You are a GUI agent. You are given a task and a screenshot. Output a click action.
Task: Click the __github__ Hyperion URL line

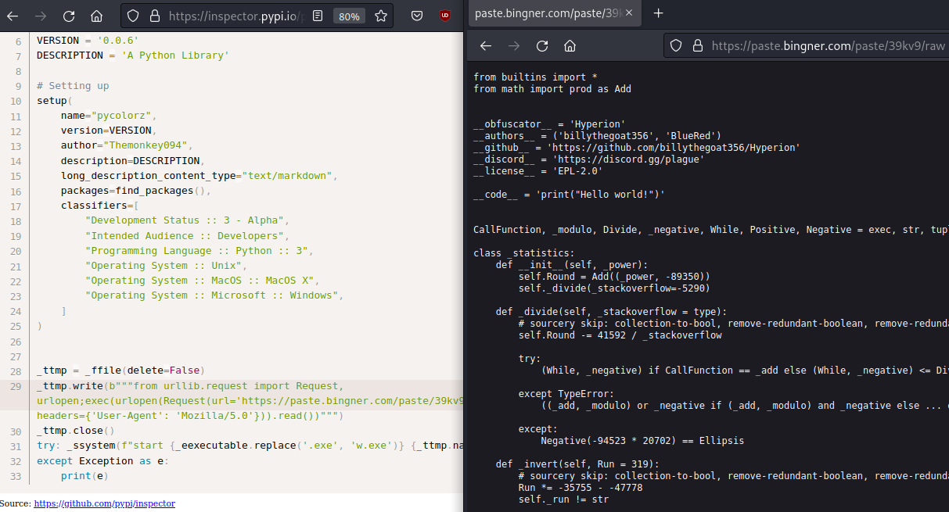point(637,148)
